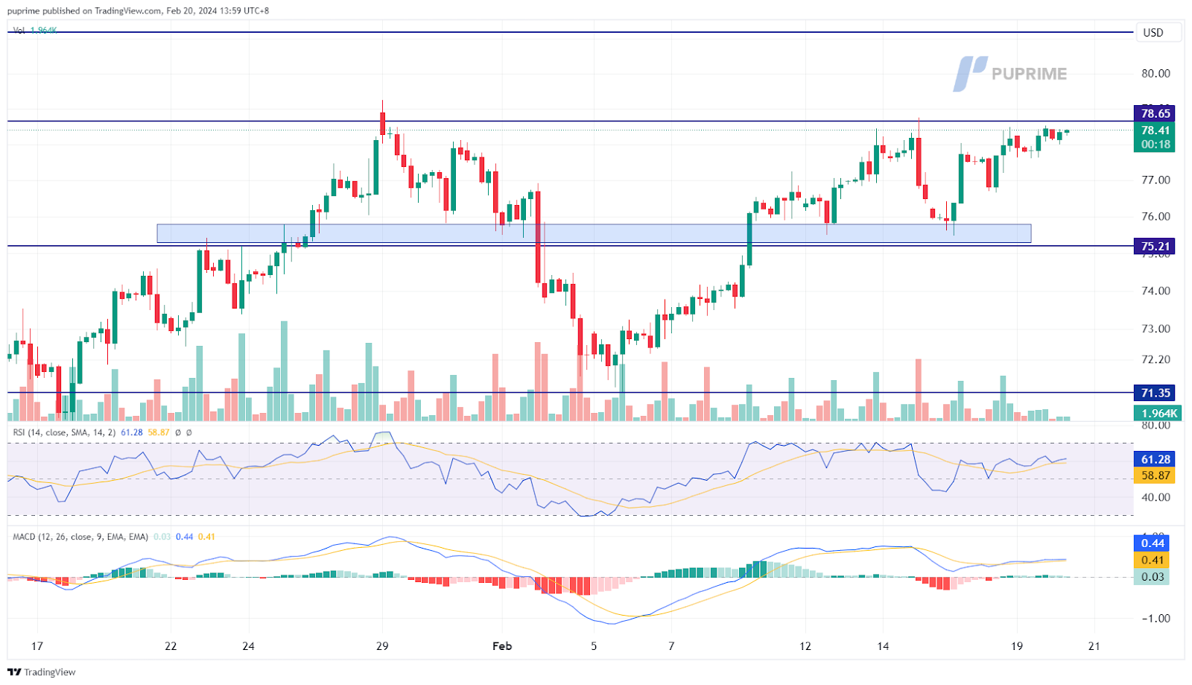Click the 5 date label on the time axis

tap(594, 646)
